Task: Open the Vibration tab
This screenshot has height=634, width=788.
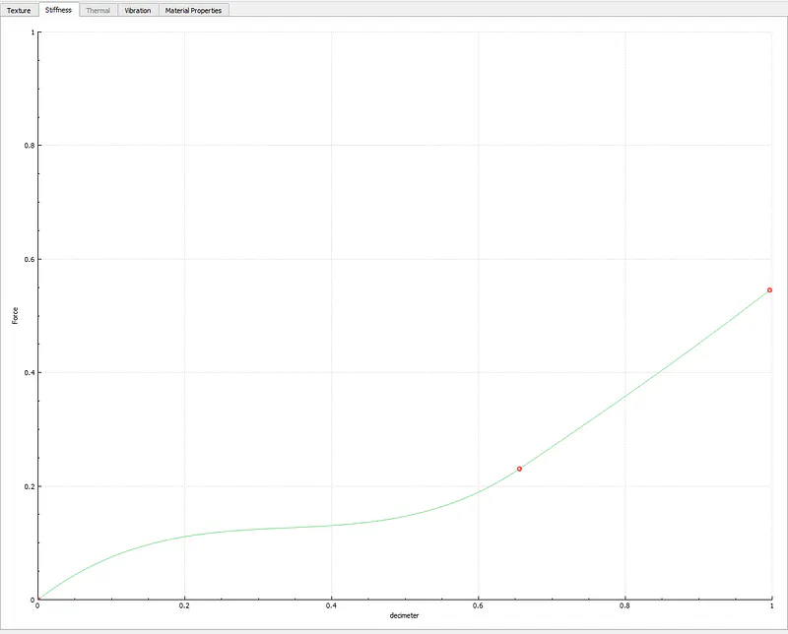Action: [138, 10]
